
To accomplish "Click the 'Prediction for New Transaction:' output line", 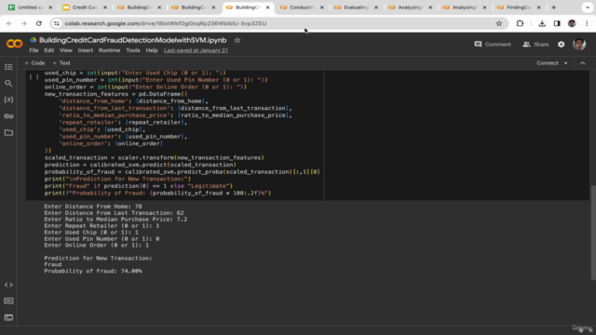I will (x=98, y=259).
